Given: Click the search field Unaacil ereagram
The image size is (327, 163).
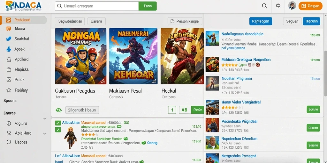Looking at the screenshot, I should tap(97, 6).
